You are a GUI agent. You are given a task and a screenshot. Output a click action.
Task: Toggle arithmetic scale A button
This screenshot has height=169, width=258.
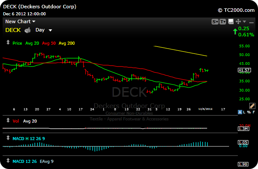point(240,112)
